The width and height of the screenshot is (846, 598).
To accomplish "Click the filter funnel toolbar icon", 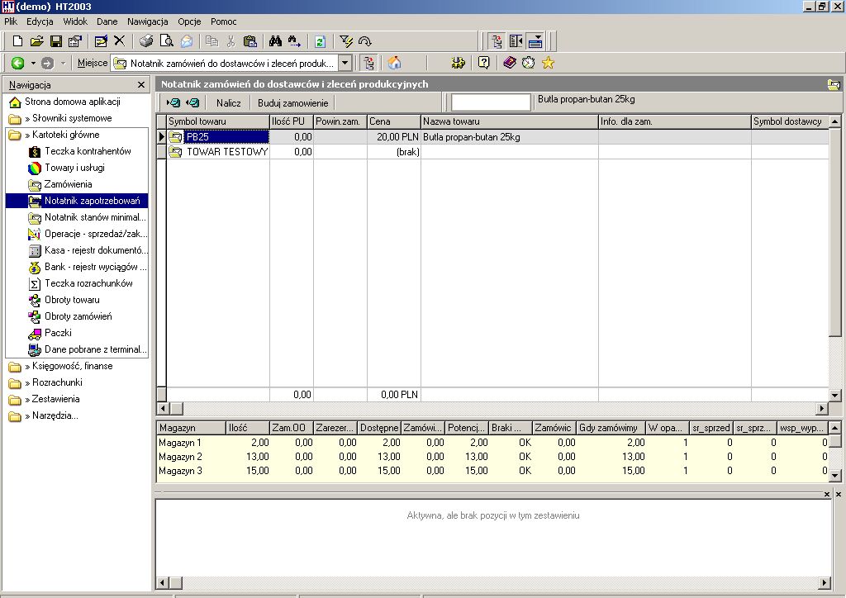I will coord(346,41).
